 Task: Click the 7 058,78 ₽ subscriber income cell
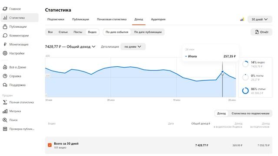point(264,145)
